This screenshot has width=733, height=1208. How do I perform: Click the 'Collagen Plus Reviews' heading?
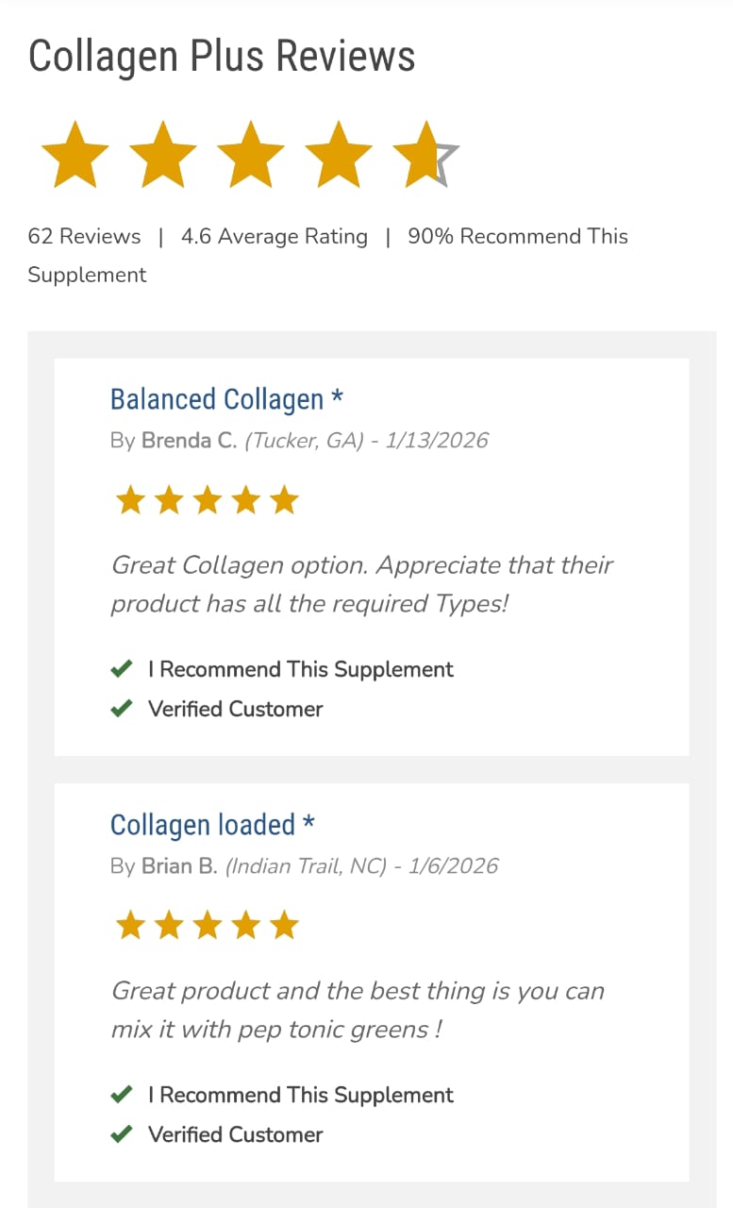(x=222, y=57)
